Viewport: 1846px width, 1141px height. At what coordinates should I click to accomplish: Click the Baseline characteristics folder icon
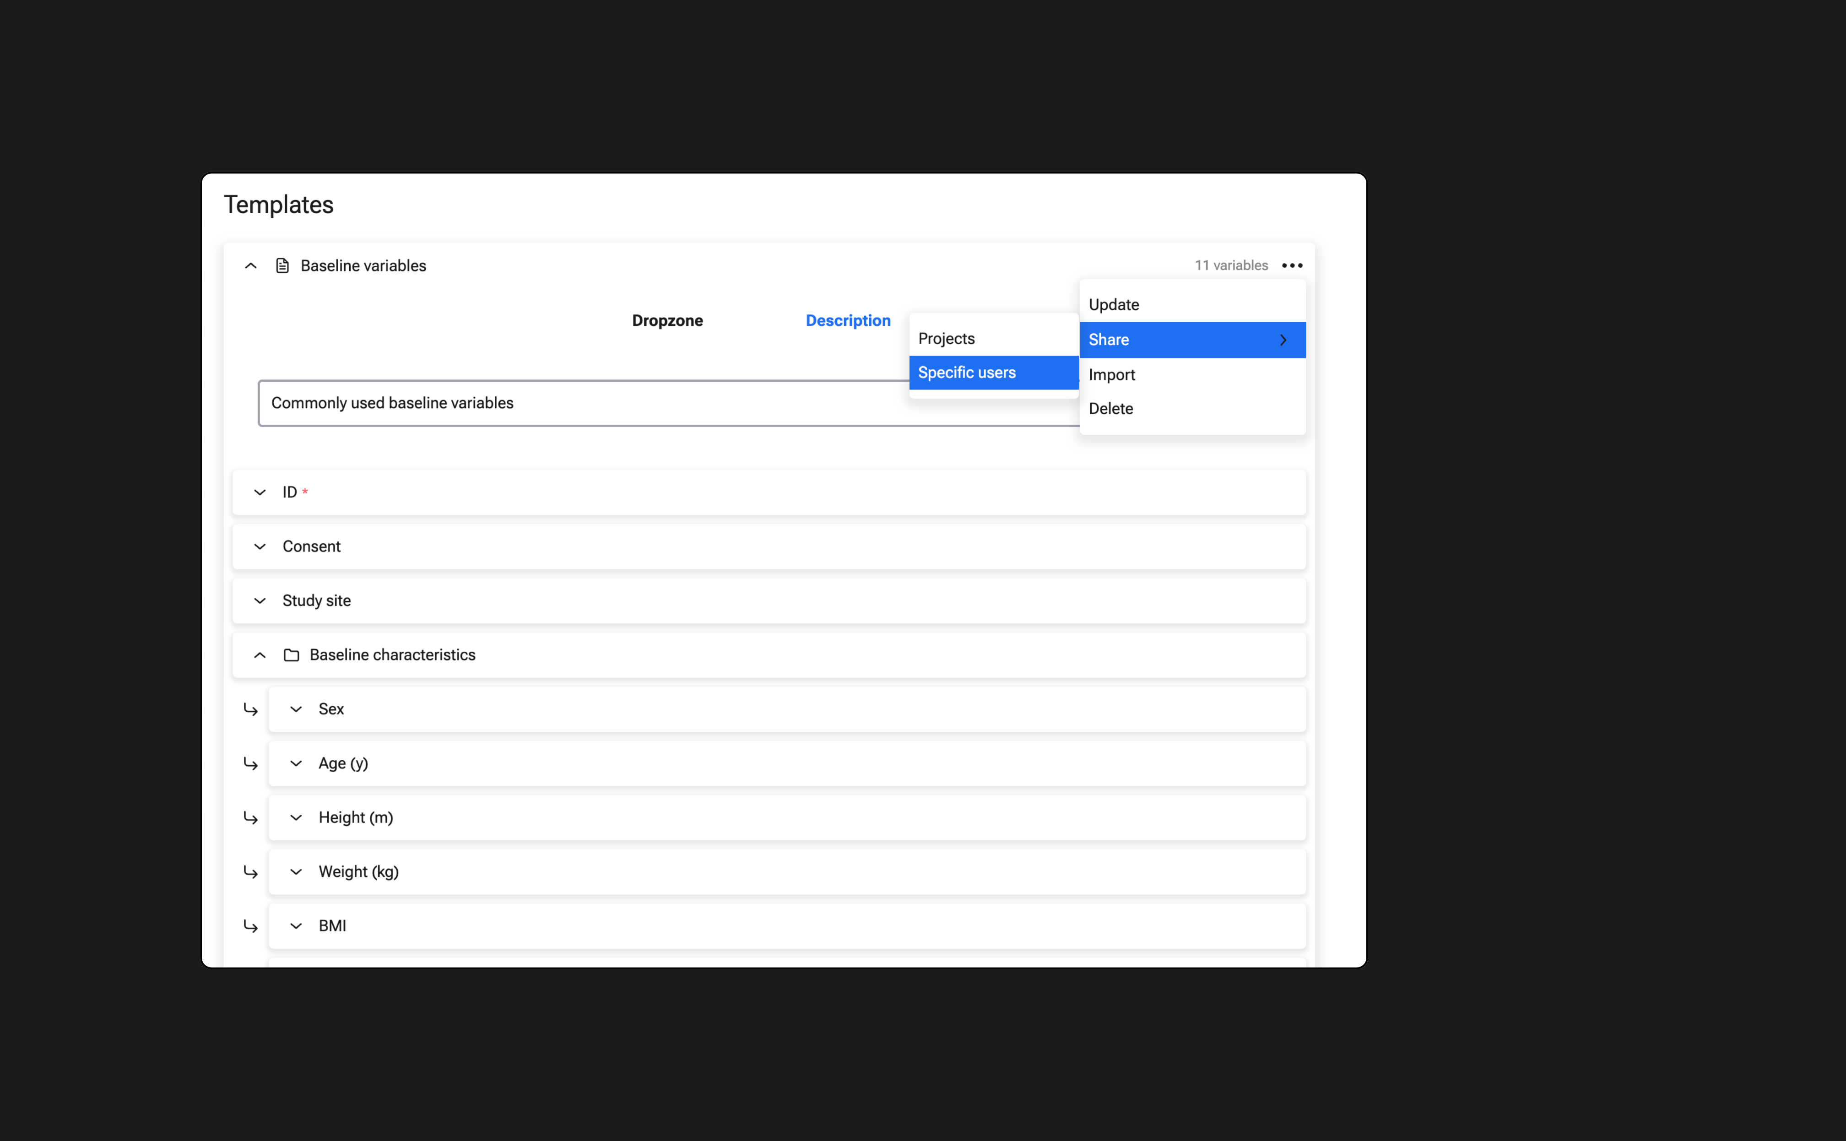click(291, 655)
